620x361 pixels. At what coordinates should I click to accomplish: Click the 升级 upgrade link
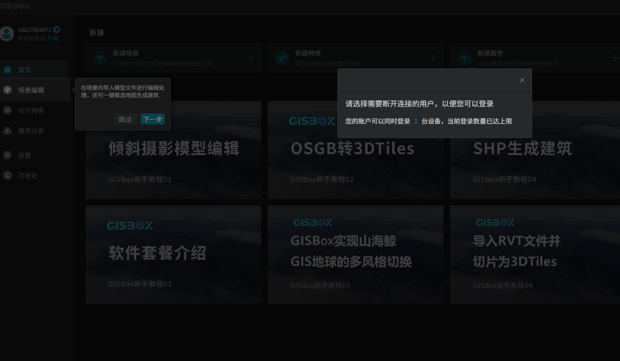click(53, 38)
